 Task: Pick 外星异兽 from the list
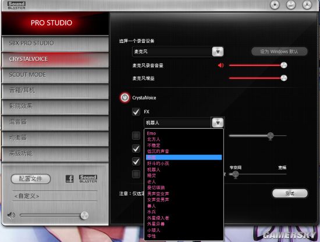(x=156, y=224)
